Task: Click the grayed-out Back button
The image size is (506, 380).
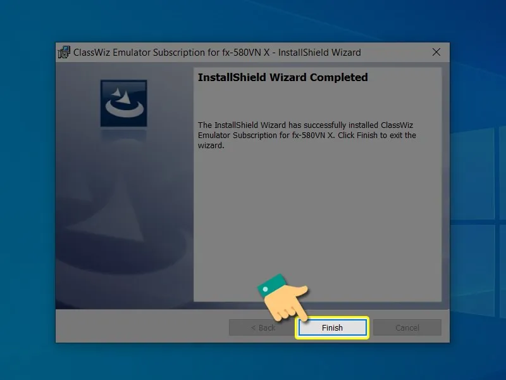Action: 262,327
